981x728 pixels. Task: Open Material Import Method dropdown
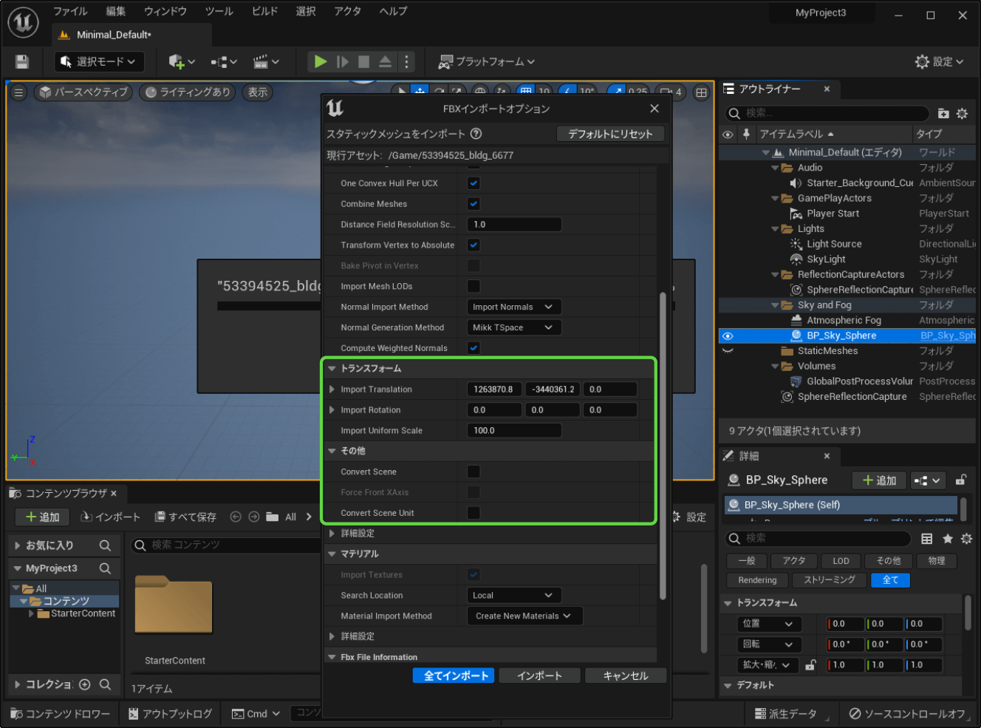click(x=524, y=616)
